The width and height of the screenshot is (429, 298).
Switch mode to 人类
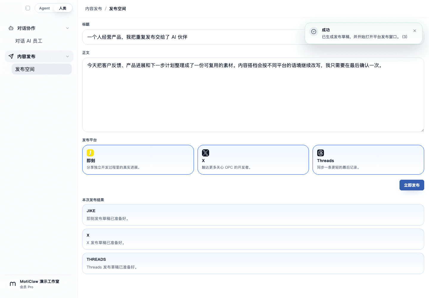63,8
